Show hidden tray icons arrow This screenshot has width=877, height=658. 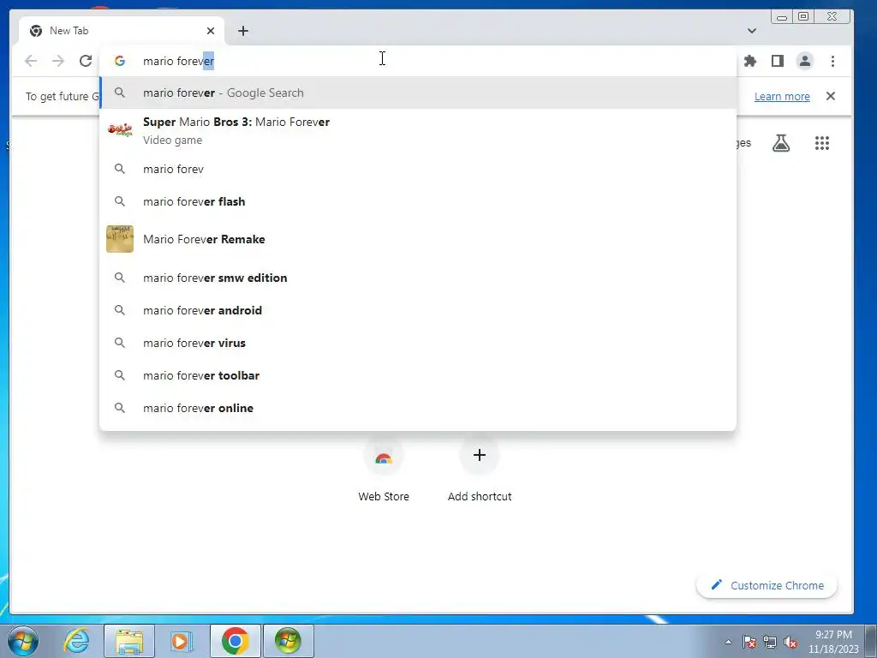point(728,642)
